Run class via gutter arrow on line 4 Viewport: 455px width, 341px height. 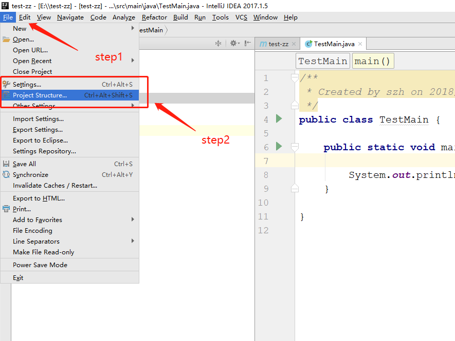pos(279,118)
